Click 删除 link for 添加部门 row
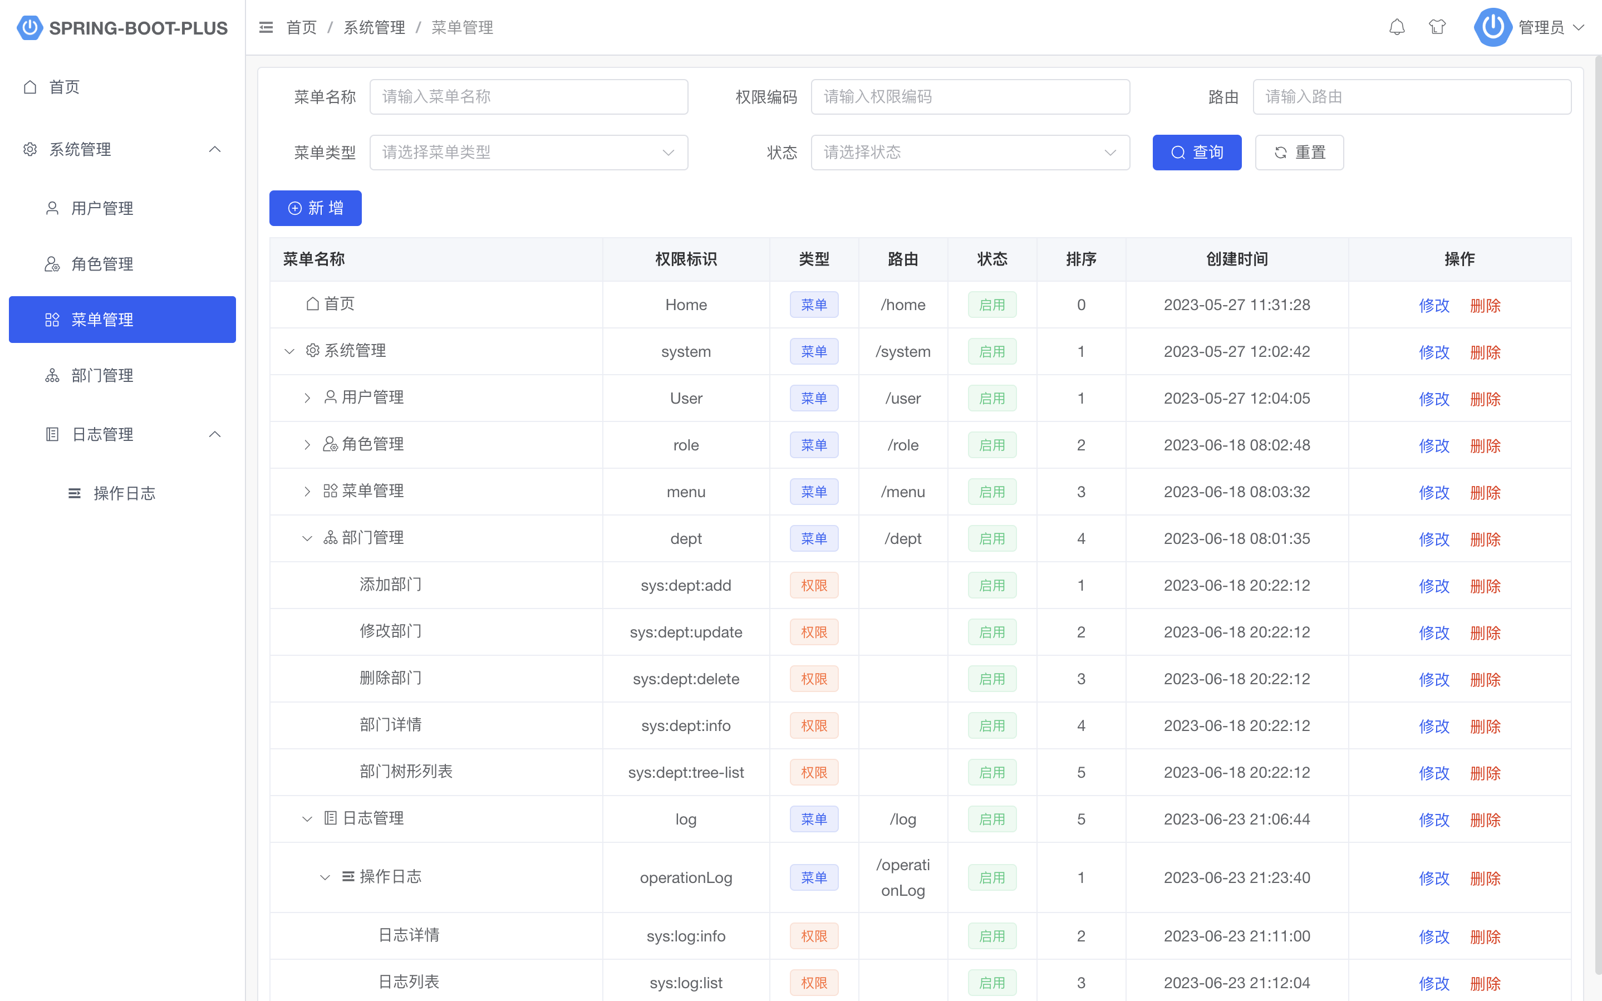 click(1485, 586)
